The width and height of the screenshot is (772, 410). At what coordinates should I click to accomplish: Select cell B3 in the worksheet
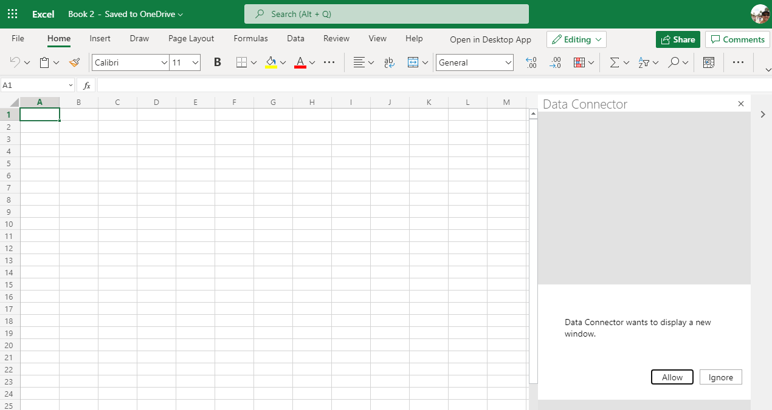78,139
